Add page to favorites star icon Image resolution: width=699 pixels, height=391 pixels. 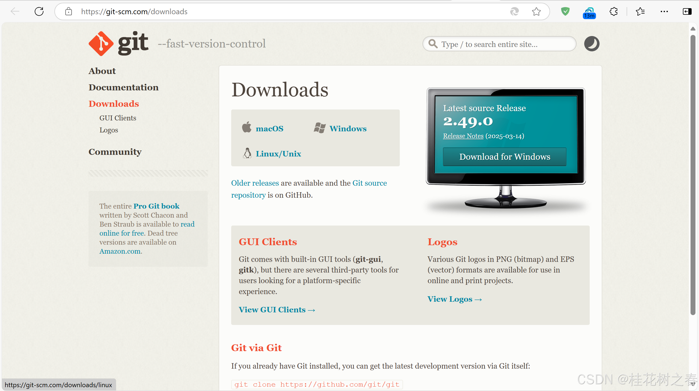click(536, 11)
